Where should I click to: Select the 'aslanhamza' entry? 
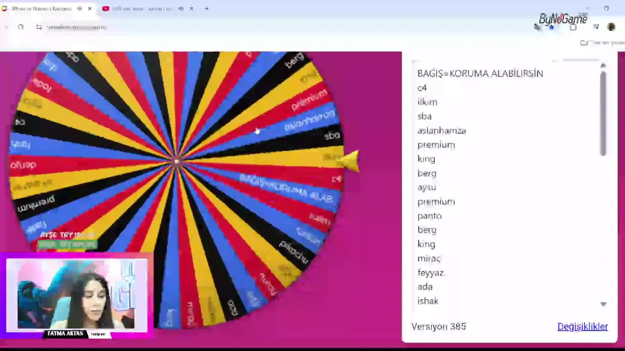tap(441, 131)
